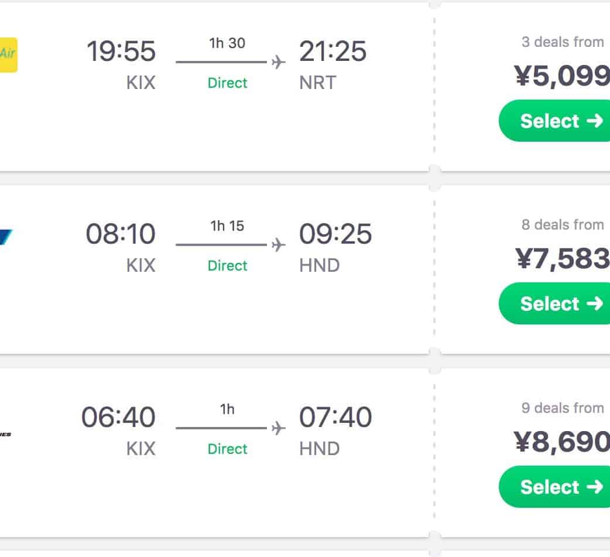Click the 19:55 departure time
Viewport: 610px width, 557px height.
coord(121,51)
